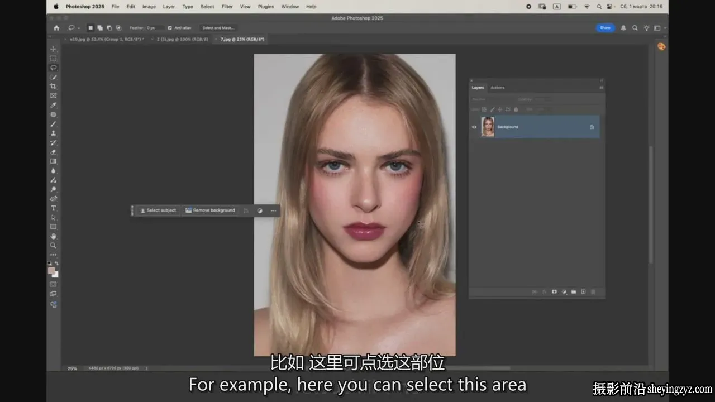This screenshot has width=715, height=402.
Task: Open the Filter menu
Action: [227, 7]
